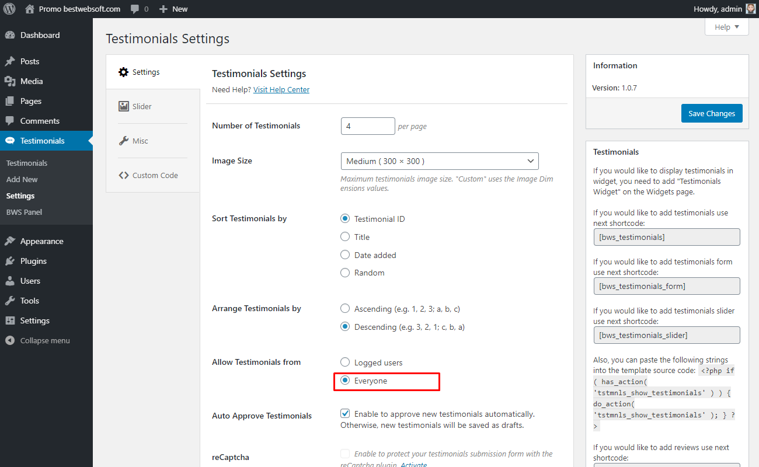Image resolution: width=759 pixels, height=467 pixels.
Task: Click the WordPress logo icon
Action: 9,9
